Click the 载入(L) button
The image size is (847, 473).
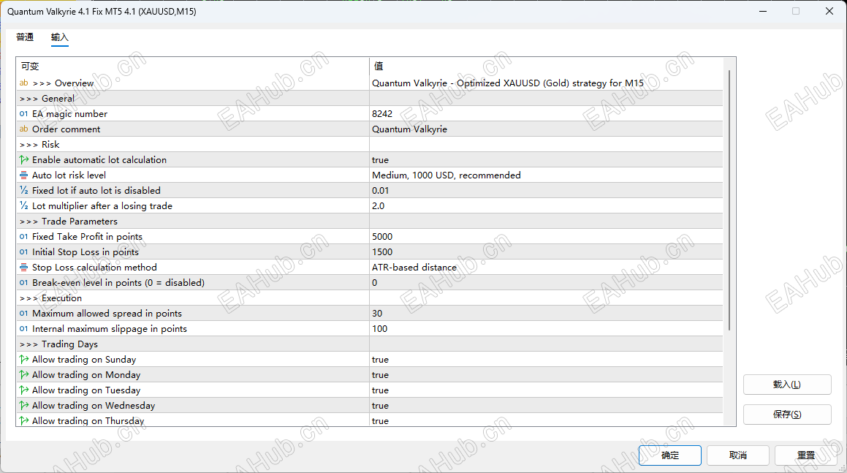coord(787,385)
